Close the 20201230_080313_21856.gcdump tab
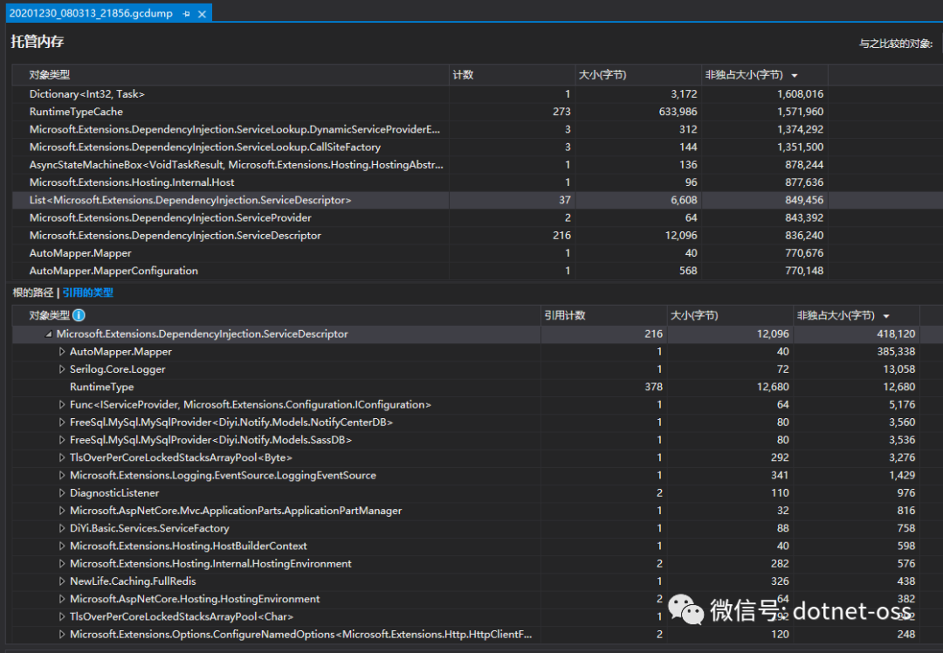943x653 pixels. point(203,13)
